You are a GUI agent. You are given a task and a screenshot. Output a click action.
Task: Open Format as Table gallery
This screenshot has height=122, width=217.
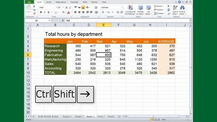pyautogui.click(x=140, y=10)
